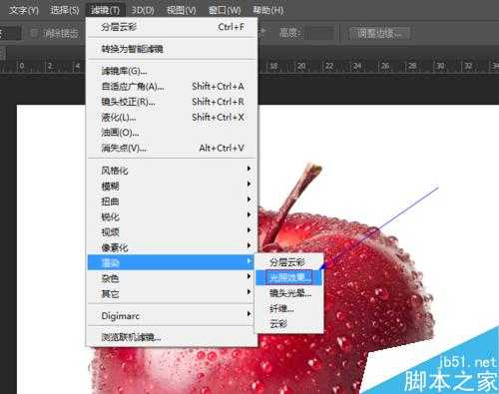Open 油画(O)... oil paint filter

tap(172, 133)
